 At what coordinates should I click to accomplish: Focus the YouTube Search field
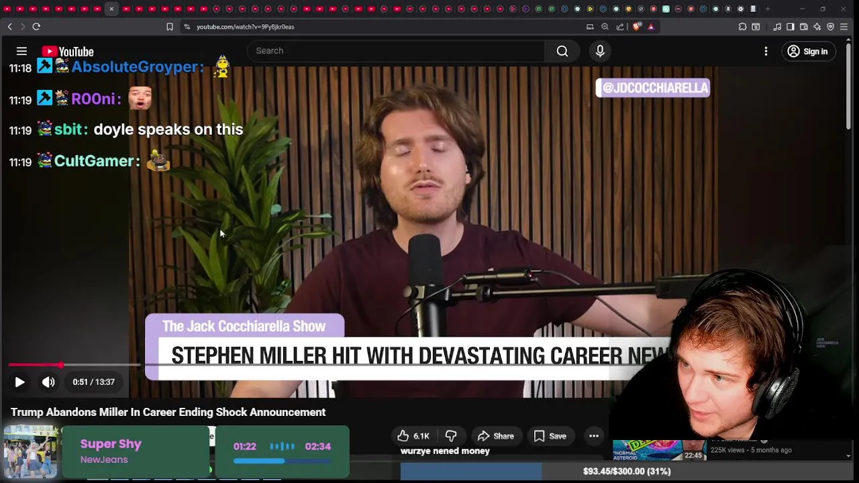point(396,51)
